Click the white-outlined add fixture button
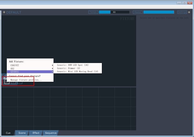Image resolution: width=194 pixels, height=137 pixels. click(x=7, y=82)
